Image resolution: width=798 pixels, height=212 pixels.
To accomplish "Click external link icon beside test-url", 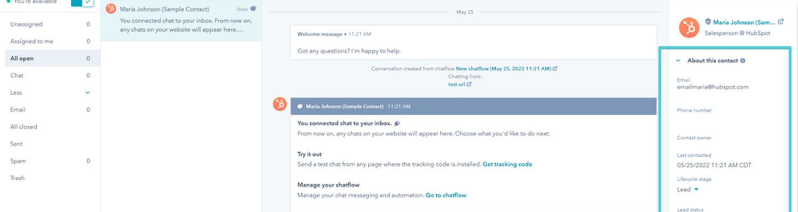I will [x=469, y=84].
